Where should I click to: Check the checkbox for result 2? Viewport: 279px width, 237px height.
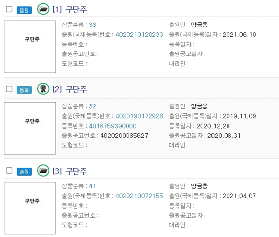[x=9, y=89]
